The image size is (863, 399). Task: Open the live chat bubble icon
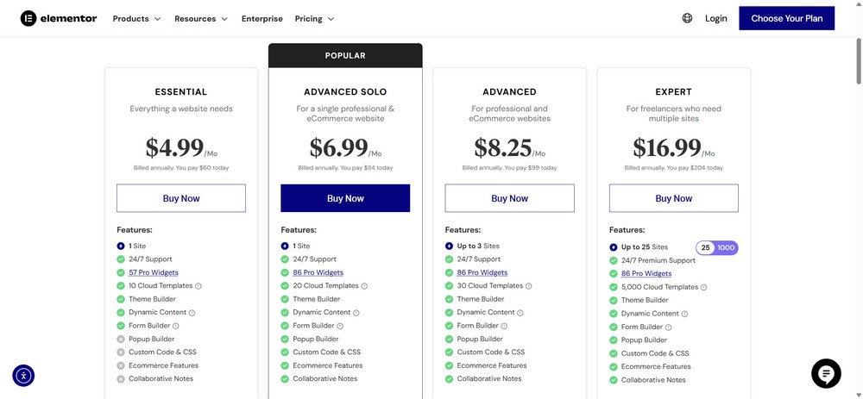[826, 374]
